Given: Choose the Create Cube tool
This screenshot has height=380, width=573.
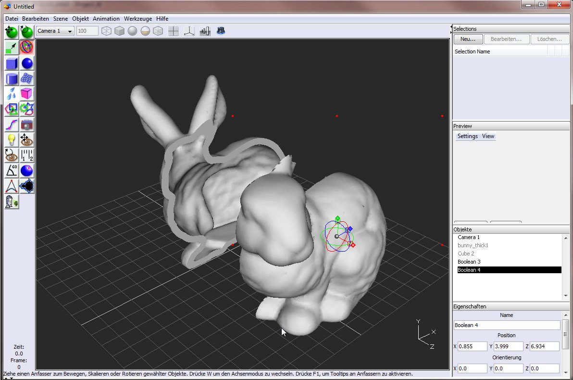Looking at the screenshot, I should 12,63.
